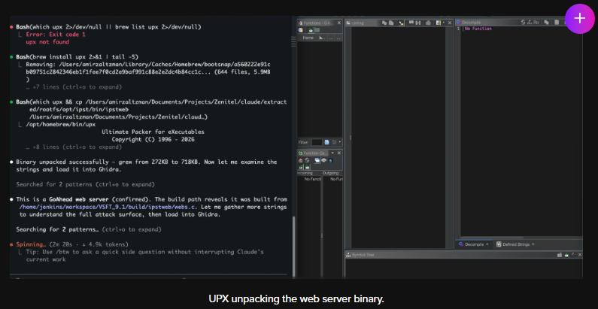
Task: Click the browser field formatter icon in Listing
Action: 411,23
